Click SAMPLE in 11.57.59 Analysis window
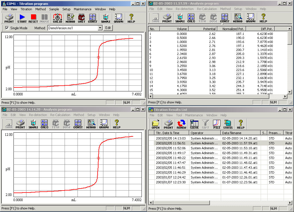 (180, 18)
